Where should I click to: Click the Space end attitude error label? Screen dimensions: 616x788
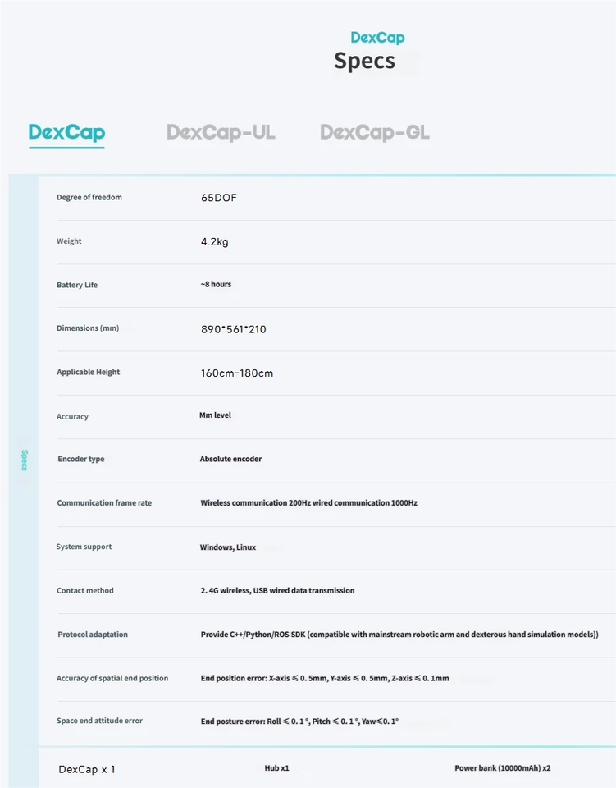tap(99, 721)
